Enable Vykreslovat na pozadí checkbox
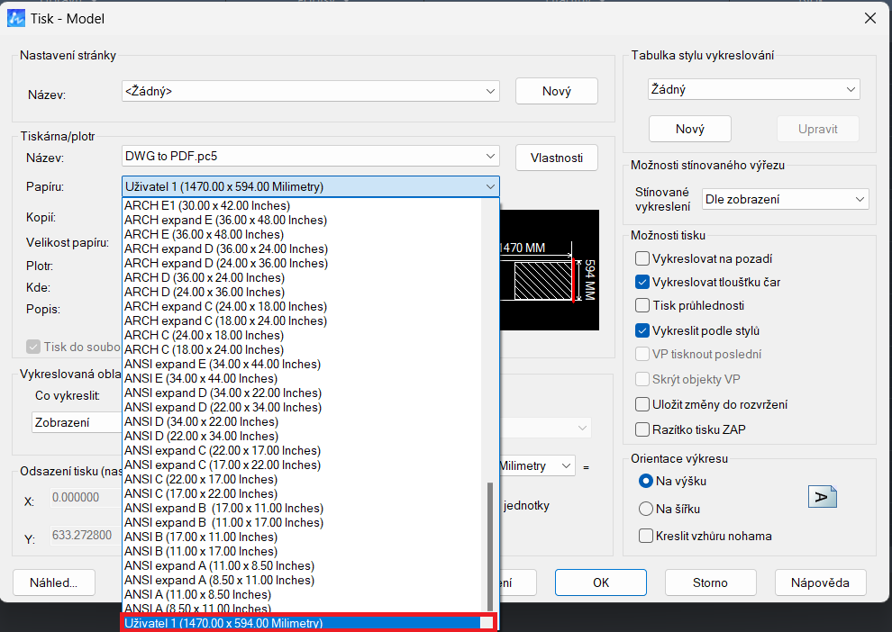892x632 pixels. (642, 258)
